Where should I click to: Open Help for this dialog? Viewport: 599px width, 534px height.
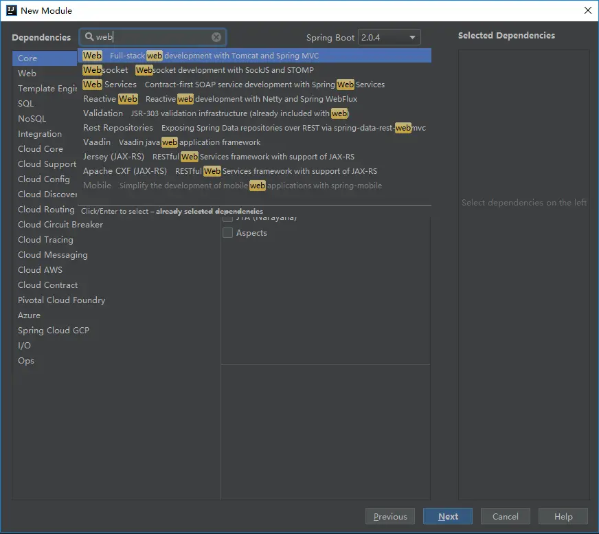click(563, 516)
